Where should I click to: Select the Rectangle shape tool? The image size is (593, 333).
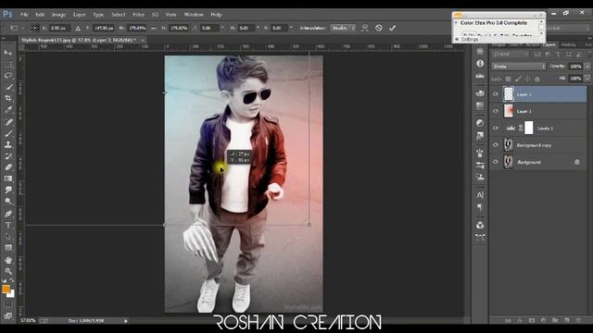[x=8, y=248]
